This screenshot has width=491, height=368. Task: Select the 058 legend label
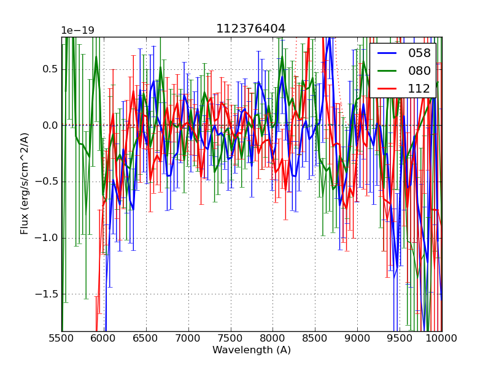[419, 53]
